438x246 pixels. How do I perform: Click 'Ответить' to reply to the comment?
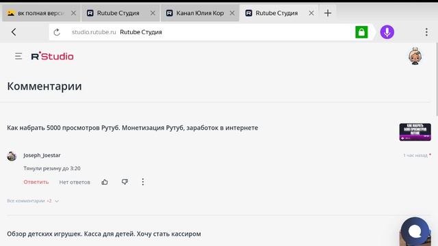coord(36,182)
